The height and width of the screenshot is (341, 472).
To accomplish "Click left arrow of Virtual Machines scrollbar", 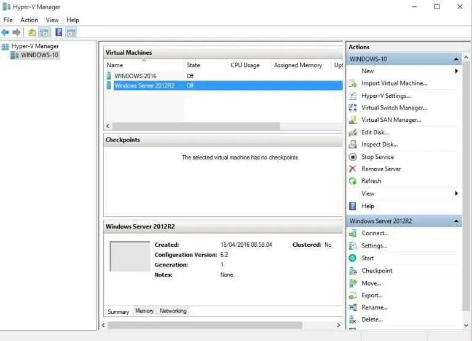I will coord(108,126).
